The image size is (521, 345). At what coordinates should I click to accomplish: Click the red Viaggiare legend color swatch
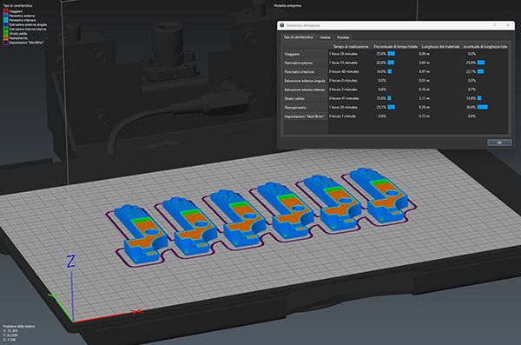pyautogui.click(x=6, y=11)
